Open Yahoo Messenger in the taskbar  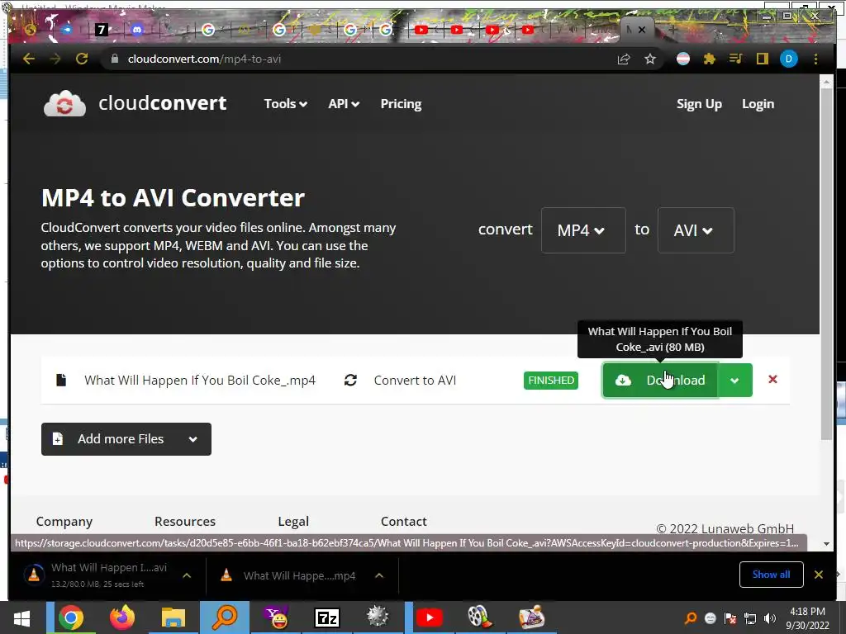(276, 617)
